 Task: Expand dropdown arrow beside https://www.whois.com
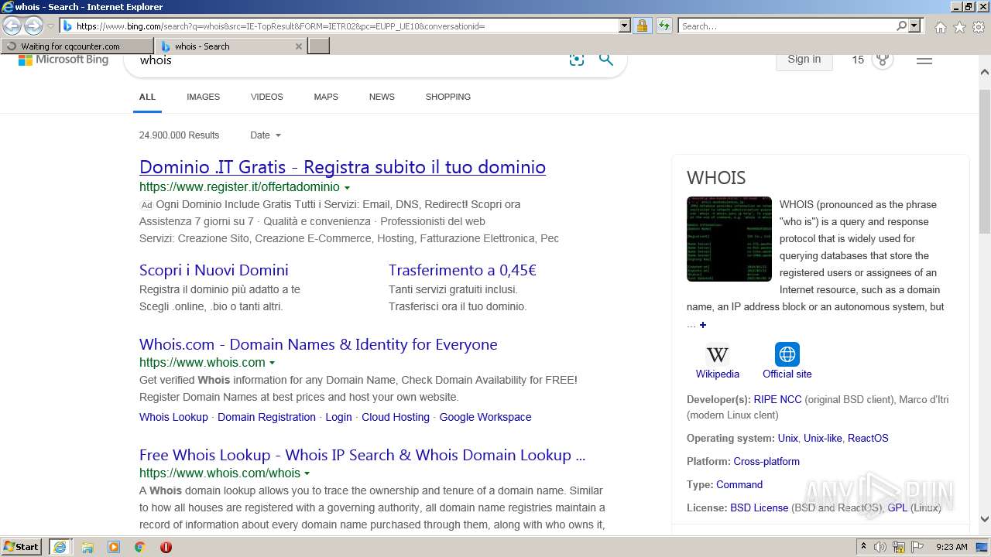[x=272, y=363]
